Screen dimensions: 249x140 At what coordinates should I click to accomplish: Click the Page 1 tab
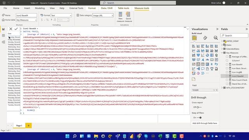click(19, 126)
